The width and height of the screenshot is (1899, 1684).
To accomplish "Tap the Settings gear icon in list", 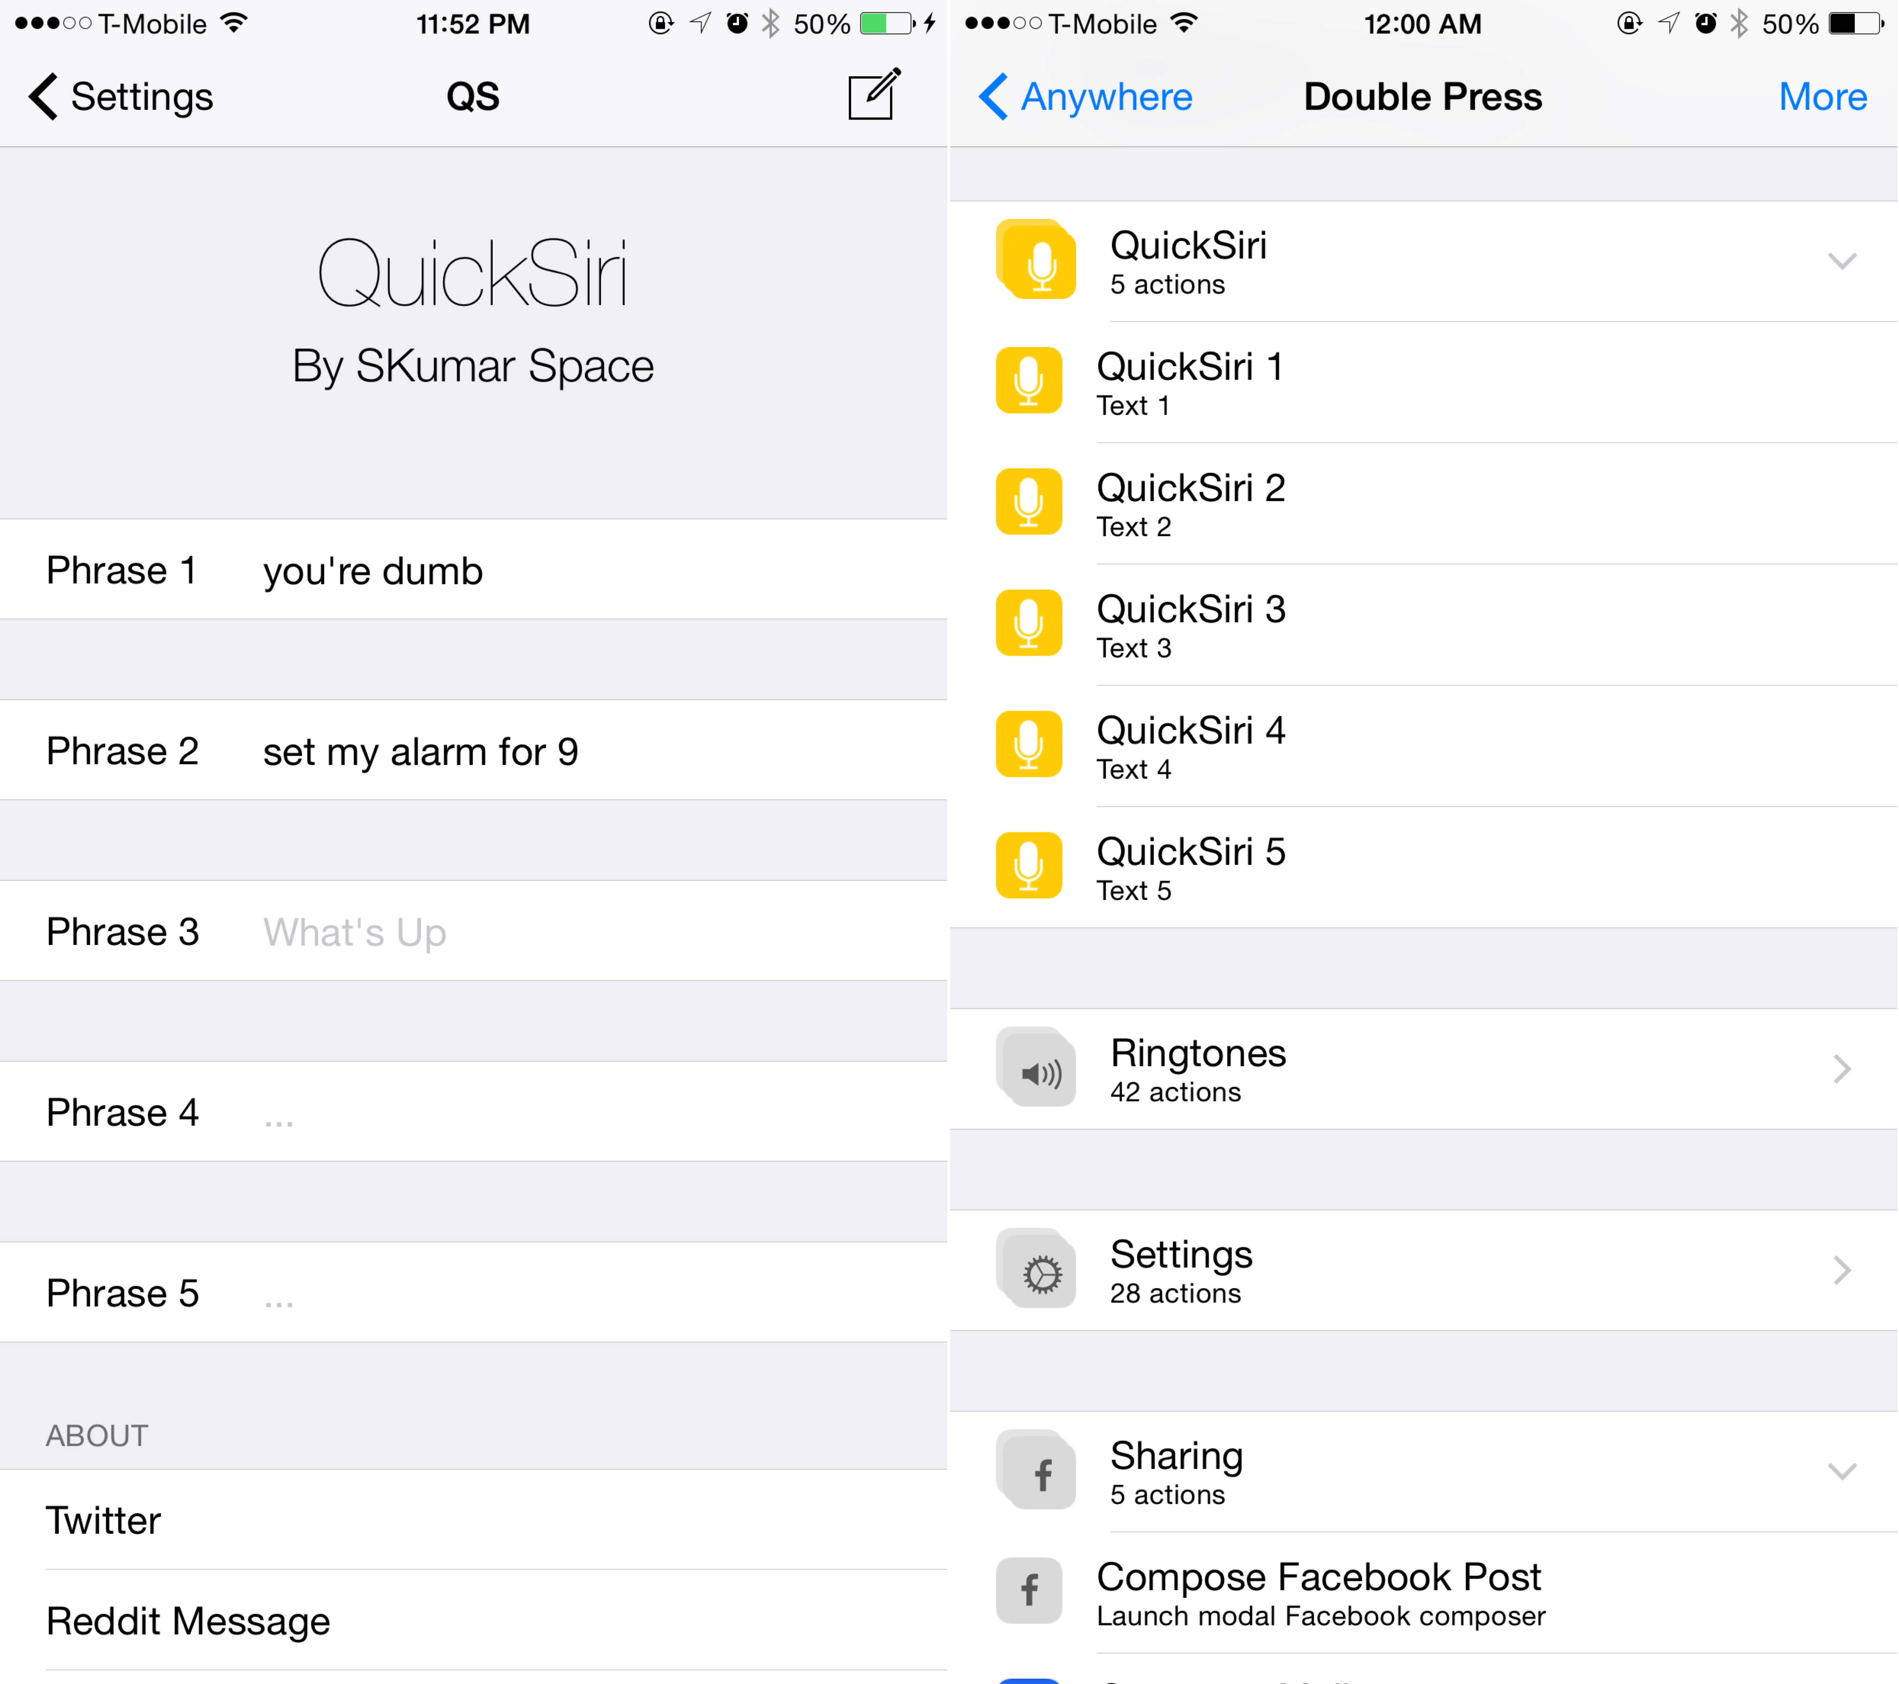I will (x=1036, y=1269).
